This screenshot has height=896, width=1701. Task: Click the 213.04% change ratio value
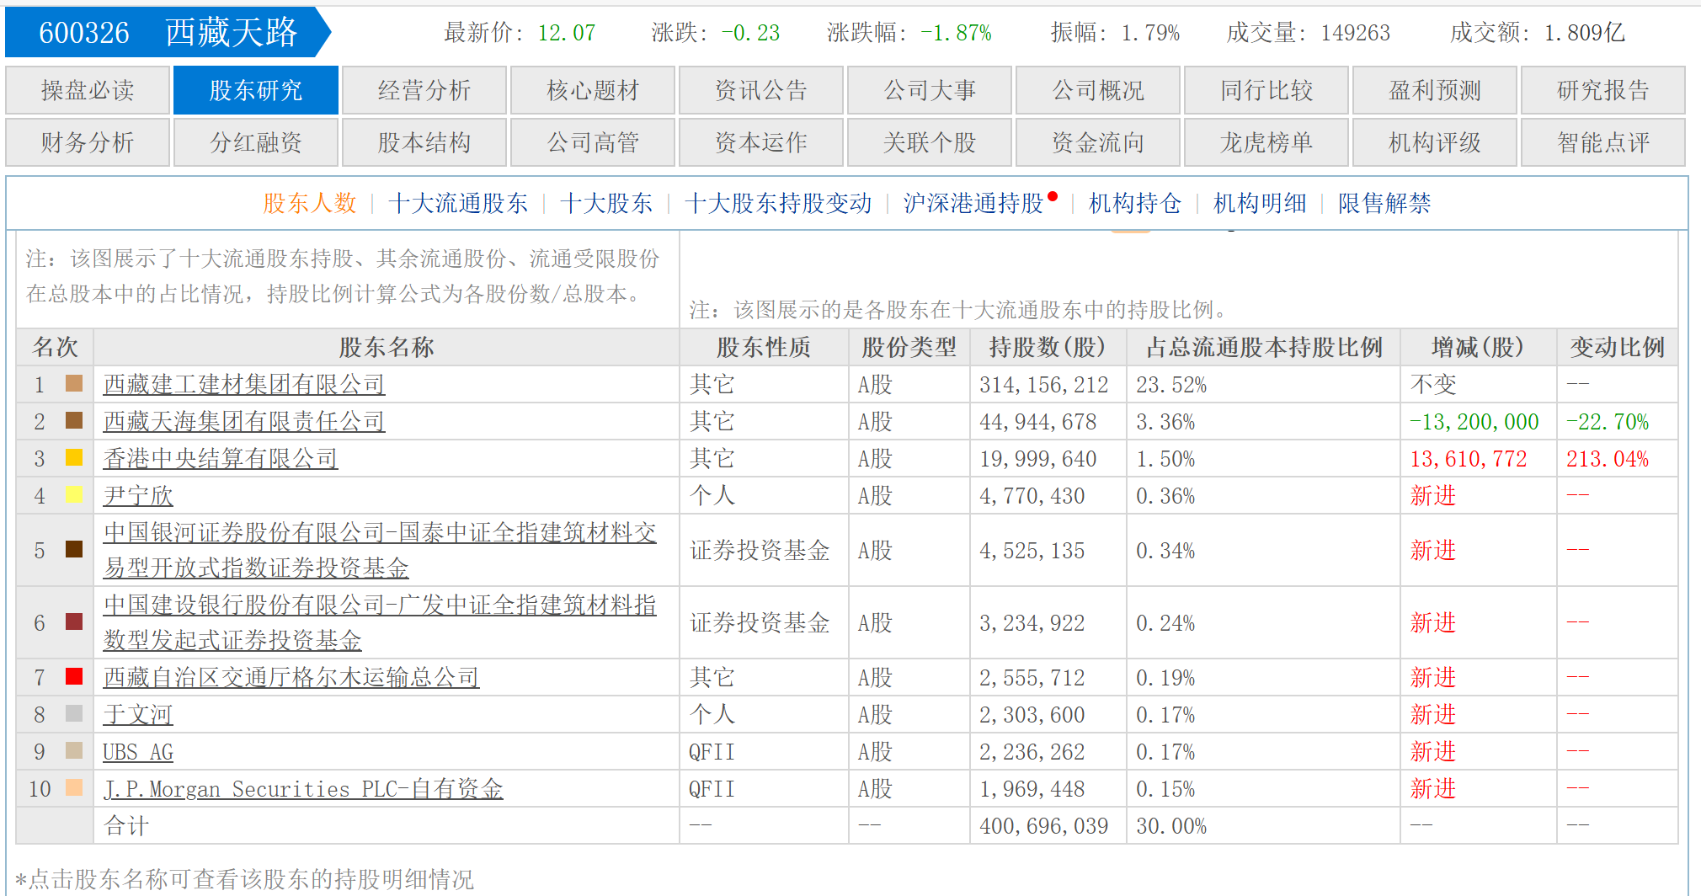pos(1608,459)
